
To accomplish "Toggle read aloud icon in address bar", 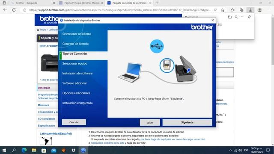I will point(215,10).
